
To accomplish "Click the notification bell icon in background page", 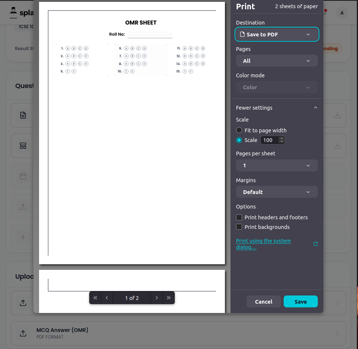I will (x=325, y=12).
